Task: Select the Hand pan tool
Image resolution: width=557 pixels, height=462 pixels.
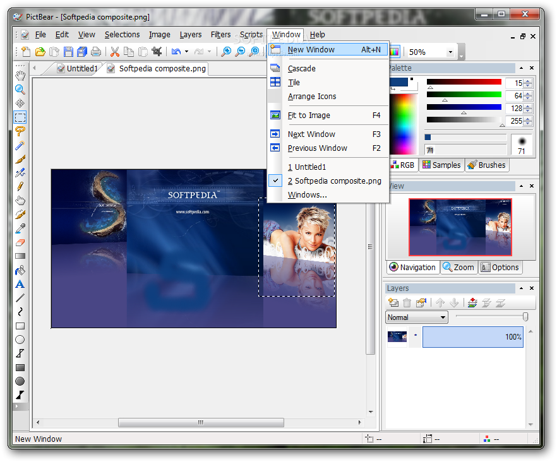Action: point(20,76)
